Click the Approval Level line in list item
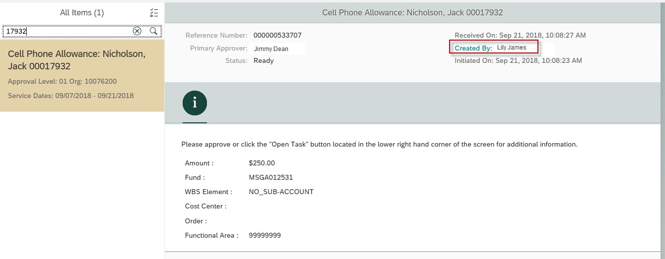The image size is (665, 259). tap(62, 81)
